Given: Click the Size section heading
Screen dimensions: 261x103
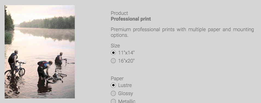Looking at the screenshot, I should (115, 46).
